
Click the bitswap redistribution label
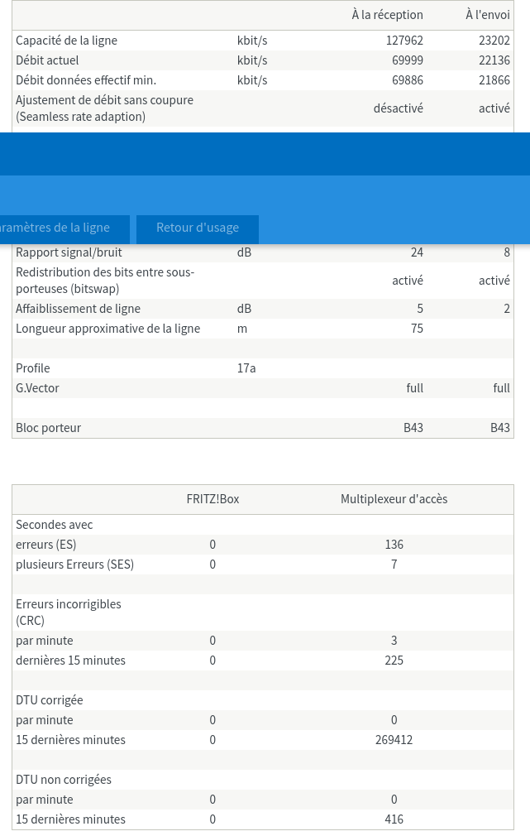tap(105, 281)
